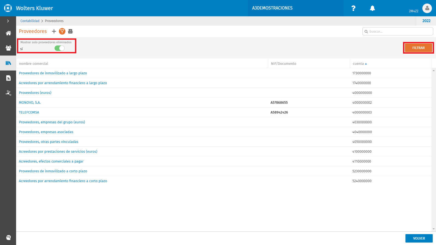Click NIF value A57868655

point(279,103)
